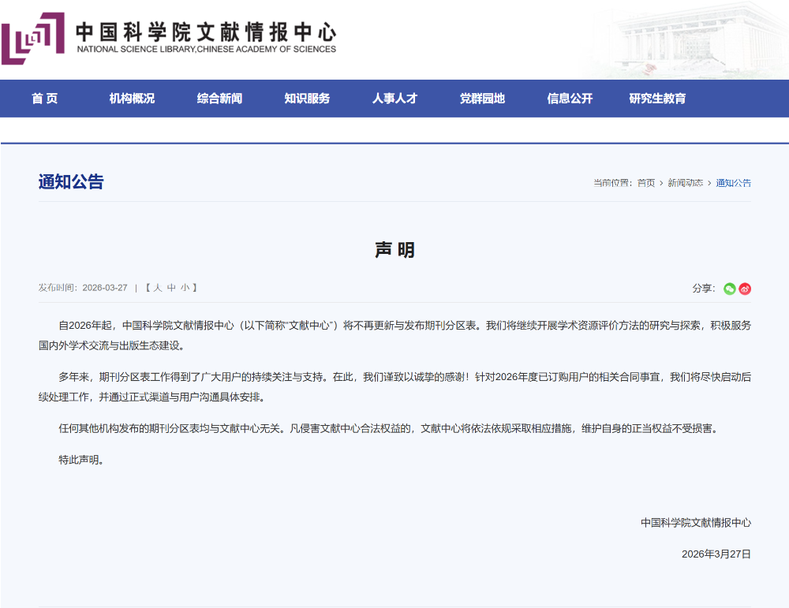Set font size to large (大)

158,288
